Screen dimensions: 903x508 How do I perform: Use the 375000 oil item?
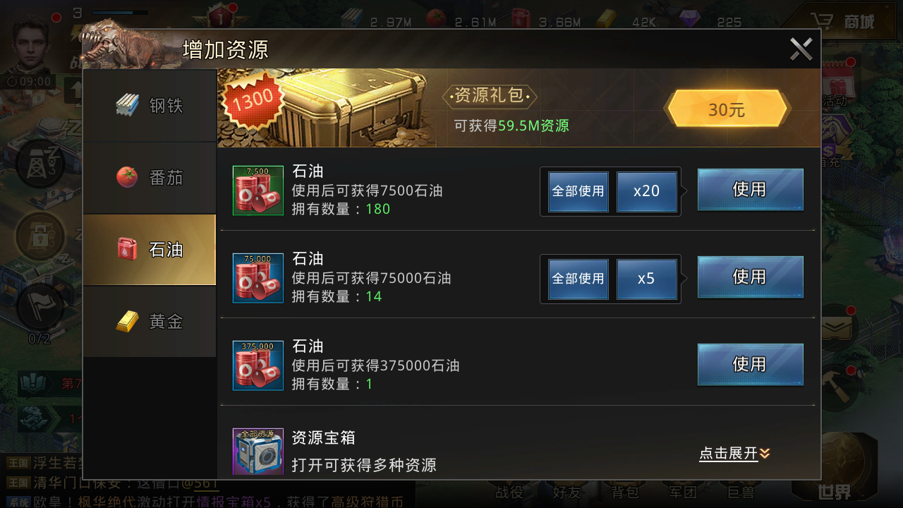click(x=751, y=364)
